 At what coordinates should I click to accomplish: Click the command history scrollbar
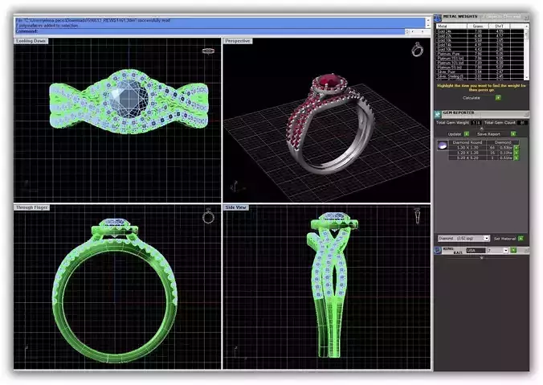click(x=428, y=23)
